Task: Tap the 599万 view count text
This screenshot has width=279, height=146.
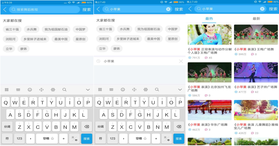Action: [x=242, y=55]
